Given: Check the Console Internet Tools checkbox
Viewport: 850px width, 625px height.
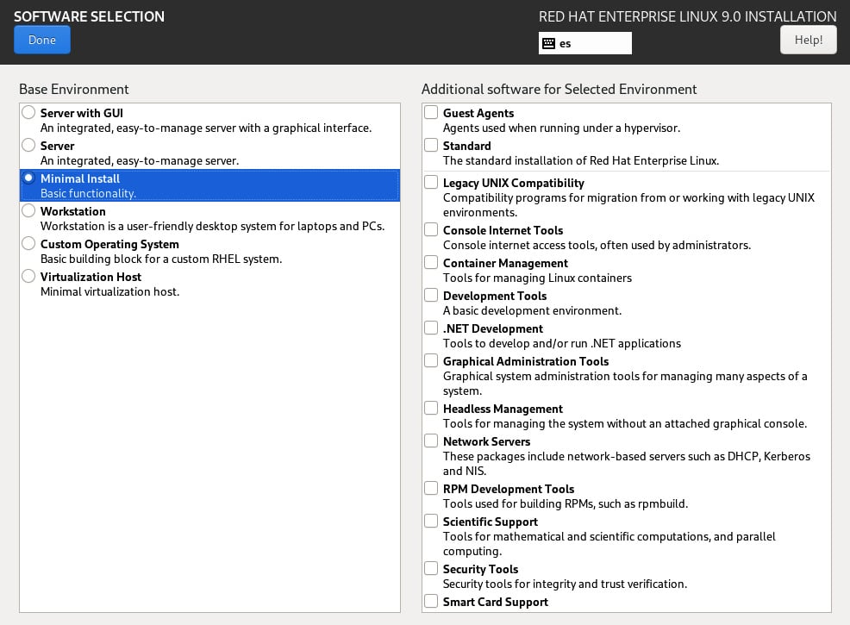Looking at the screenshot, I should click(431, 229).
